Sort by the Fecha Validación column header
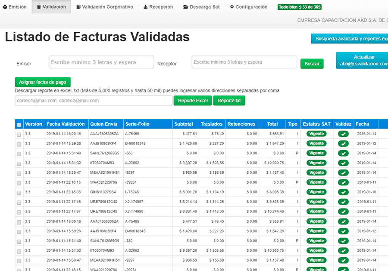 66,124
